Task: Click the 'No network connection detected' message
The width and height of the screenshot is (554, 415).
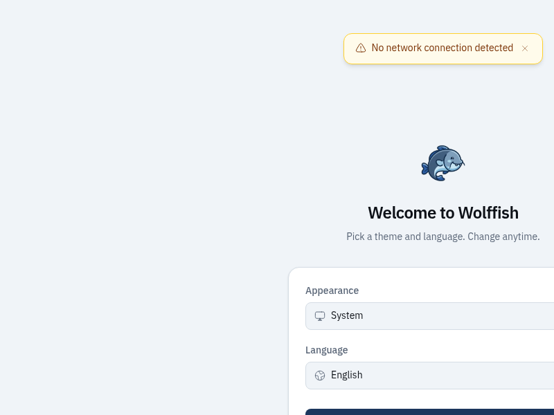Action: tap(442, 48)
